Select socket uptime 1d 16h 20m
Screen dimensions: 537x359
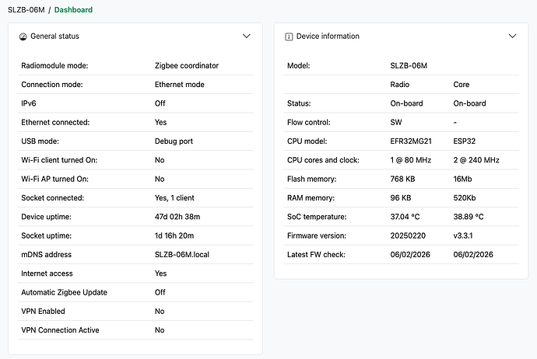(174, 235)
